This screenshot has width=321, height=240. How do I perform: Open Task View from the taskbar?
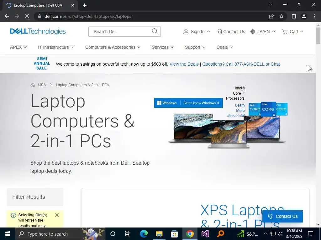[x=128, y=234]
